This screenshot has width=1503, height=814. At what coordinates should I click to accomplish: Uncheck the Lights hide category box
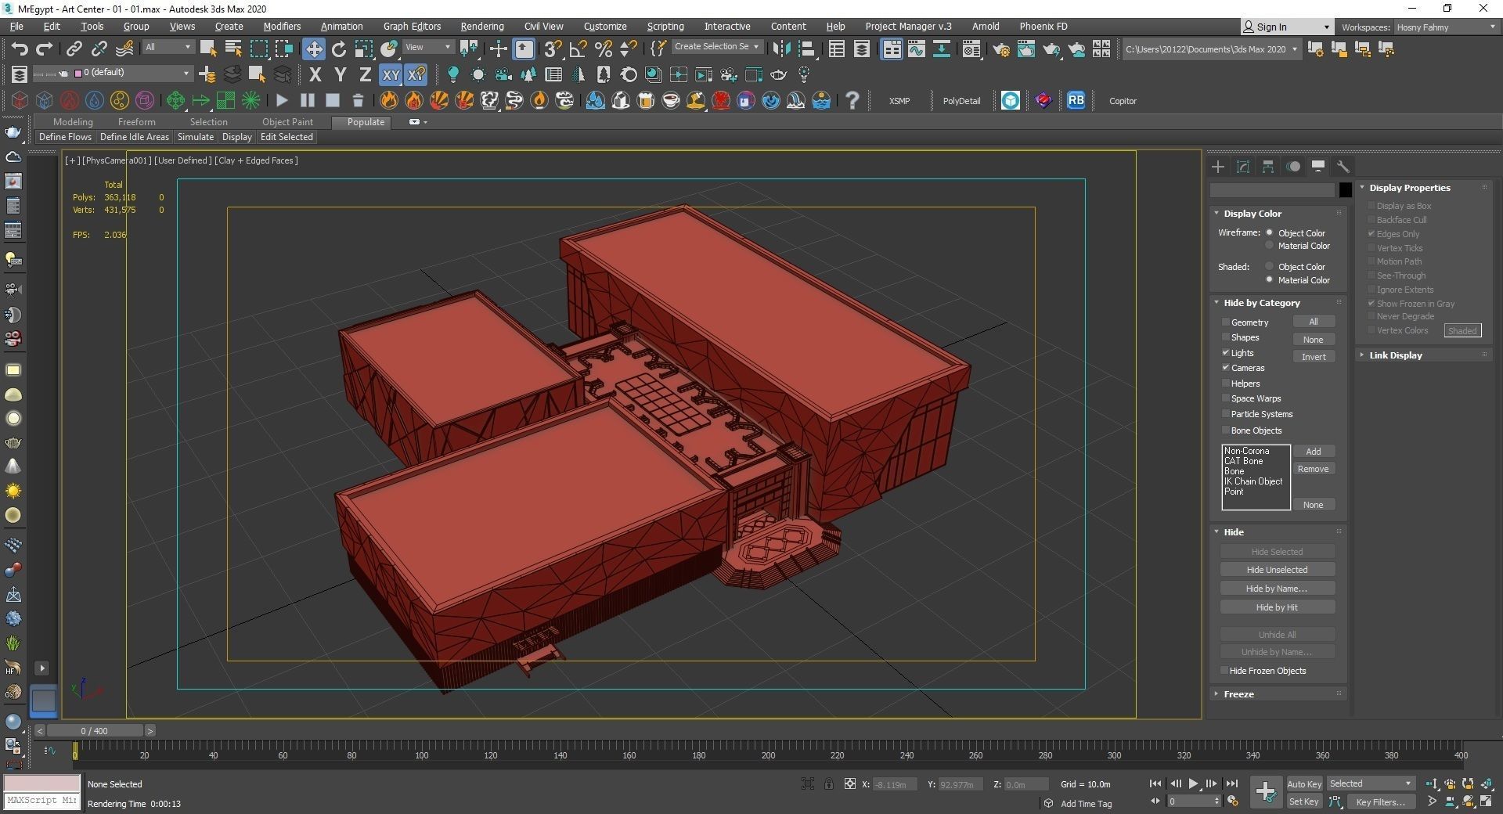tap(1226, 353)
